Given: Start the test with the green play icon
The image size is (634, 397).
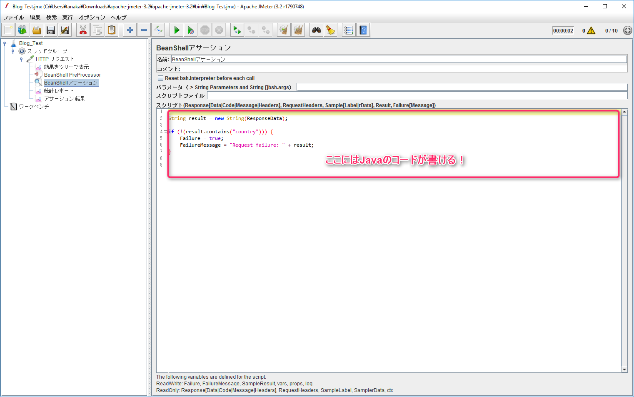Looking at the screenshot, I should [x=177, y=30].
